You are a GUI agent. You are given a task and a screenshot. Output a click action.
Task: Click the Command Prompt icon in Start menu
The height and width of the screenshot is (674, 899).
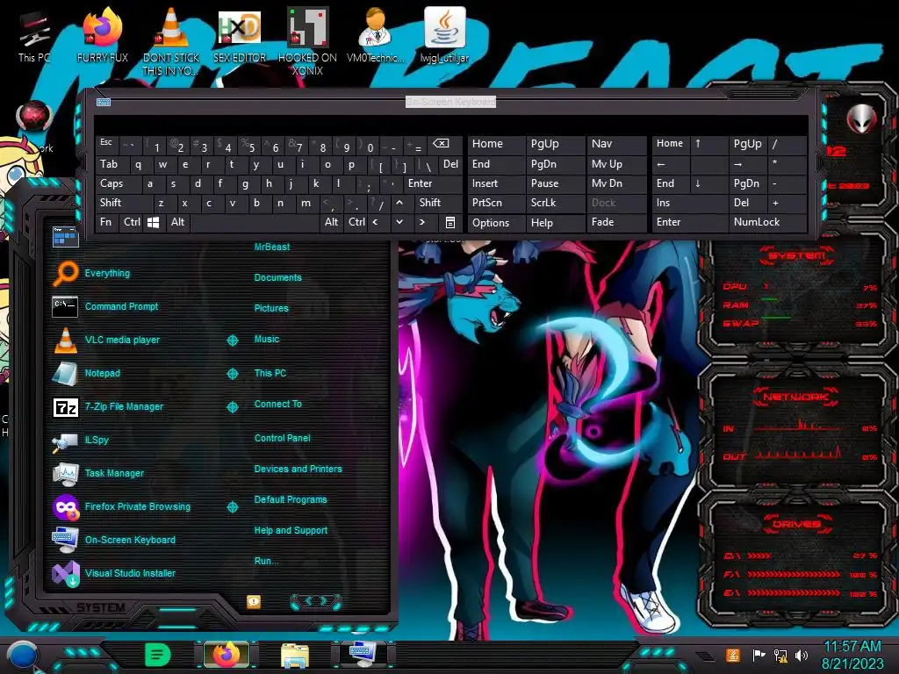(x=65, y=306)
